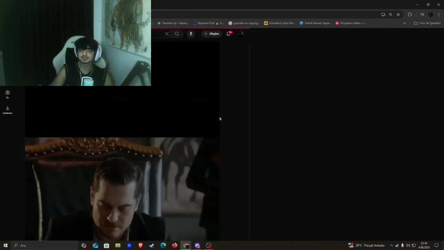Open the Tüm Yer İşaretleri folder

(427, 23)
